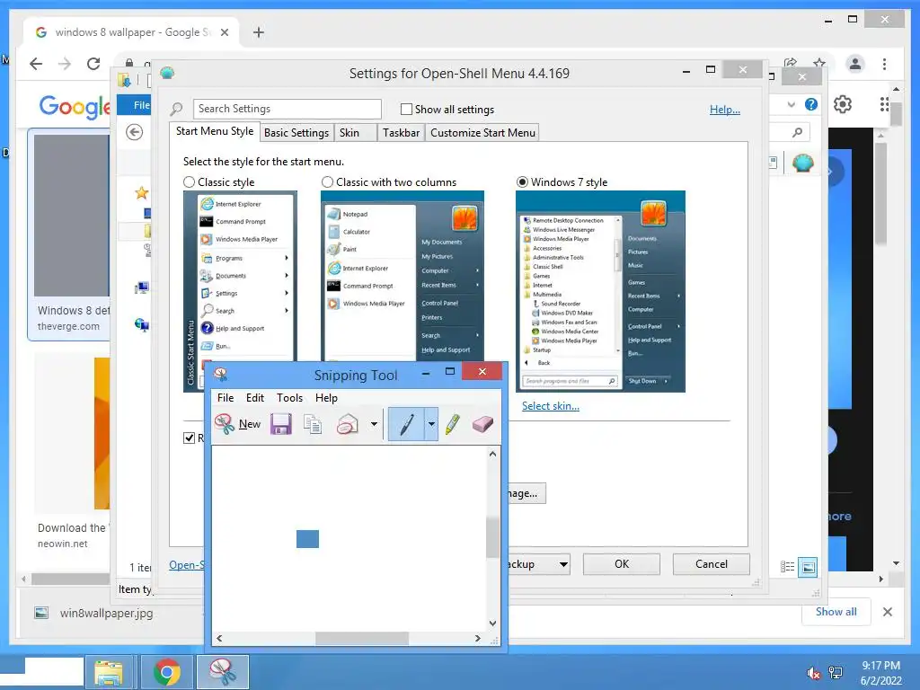Click right arrow of Snipping Tool horizontal scrollbar

click(x=478, y=639)
